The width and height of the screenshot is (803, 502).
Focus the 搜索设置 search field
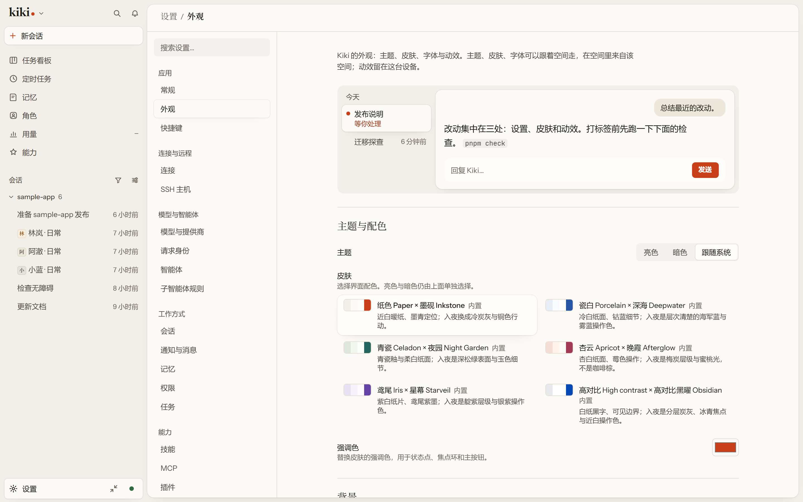pyautogui.click(x=212, y=47)
